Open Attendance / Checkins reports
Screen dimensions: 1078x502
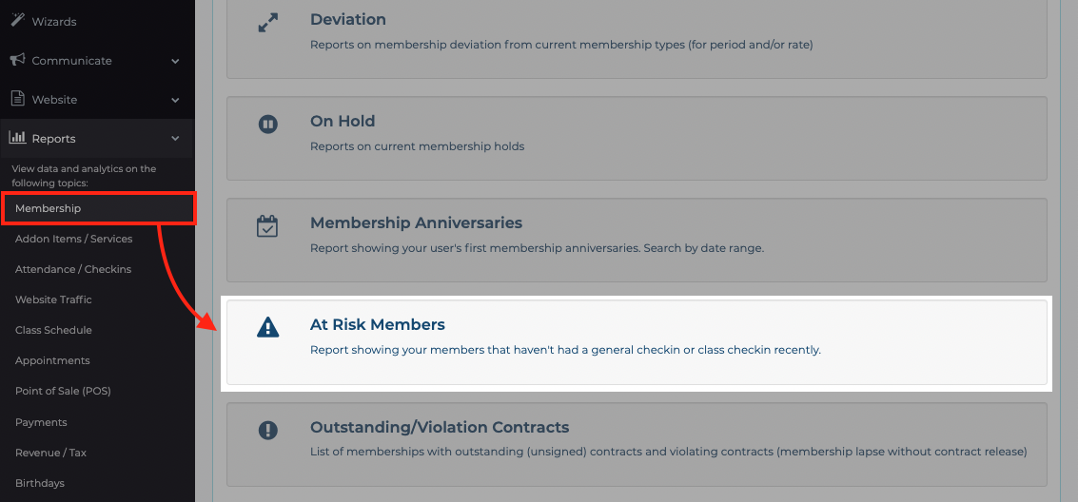coord(73,269)
